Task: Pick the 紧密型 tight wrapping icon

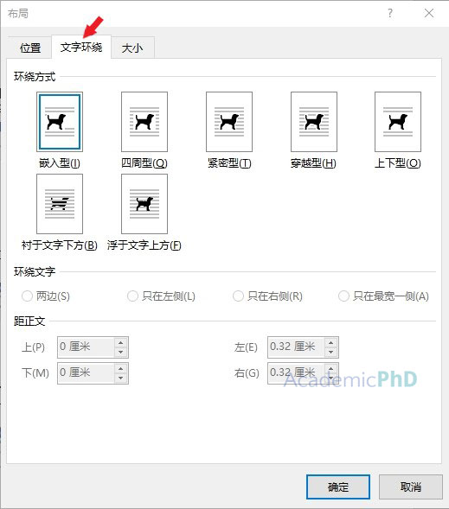Action: 229,122
